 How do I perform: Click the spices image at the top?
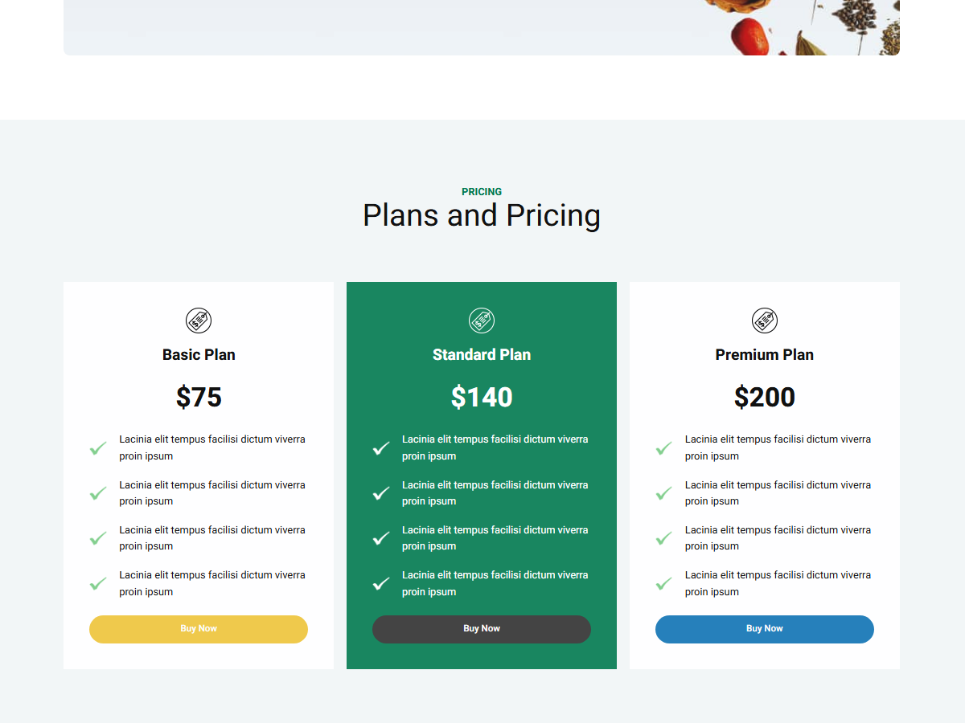pyautogui.click(x=804, y=28)
